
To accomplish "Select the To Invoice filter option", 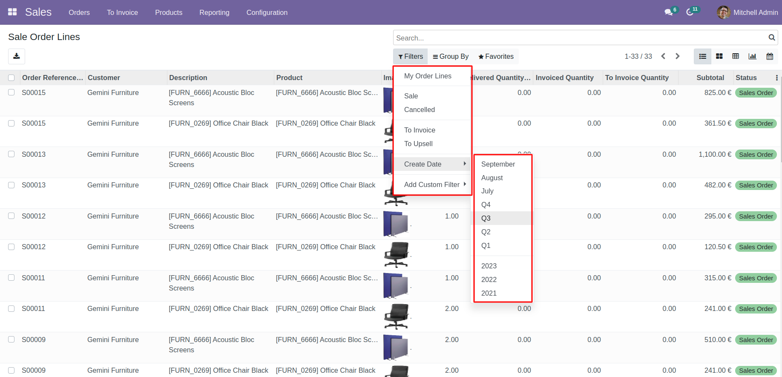I will tap(420, 130).
